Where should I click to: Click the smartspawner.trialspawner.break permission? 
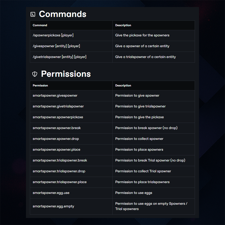pos(60,160)
